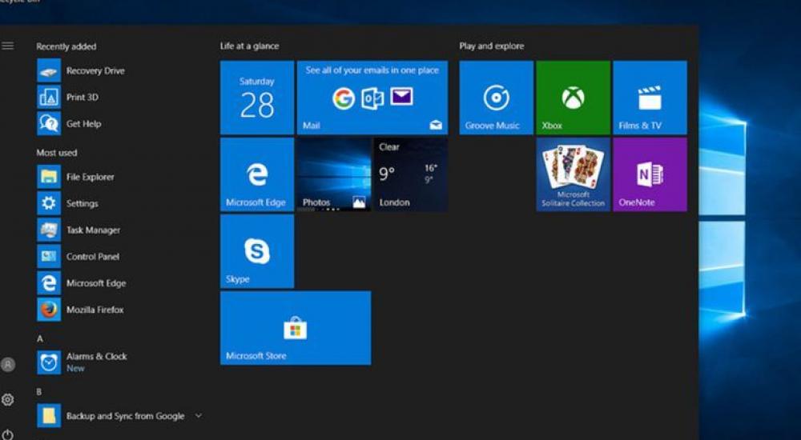Open Task Manager from app list
801x440 pixels.
(x=92, y=230)
